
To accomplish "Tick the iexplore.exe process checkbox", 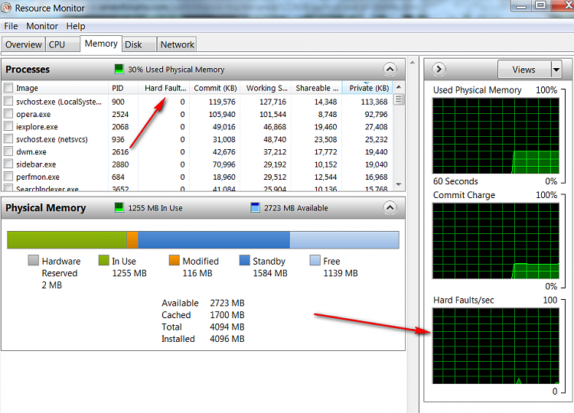I will coord(8,126).
